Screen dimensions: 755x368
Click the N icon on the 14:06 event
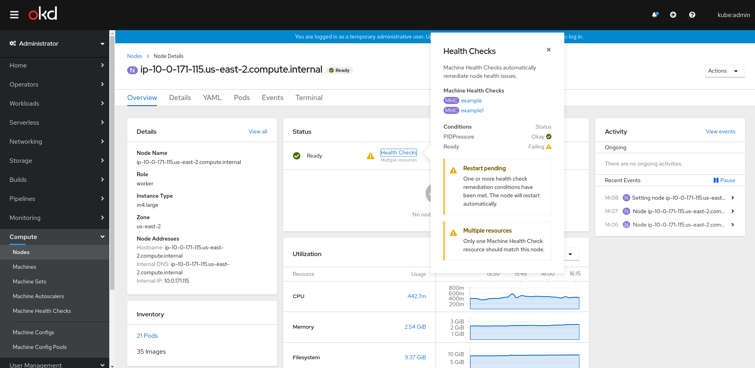click(x=626, y=225)
